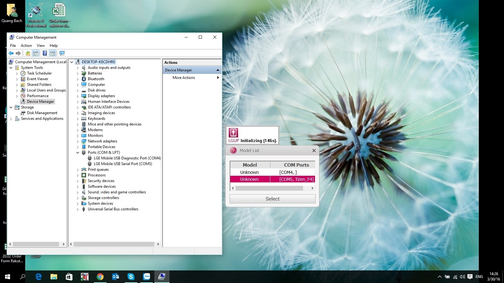Image resolution: width=504 pixels, height=283 pixels.
Task: Click the Modems category icon
Action: (x=84, y=130)
